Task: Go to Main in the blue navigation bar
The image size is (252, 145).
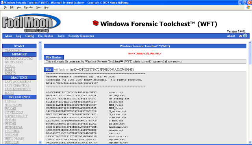Action: (9, 36)
